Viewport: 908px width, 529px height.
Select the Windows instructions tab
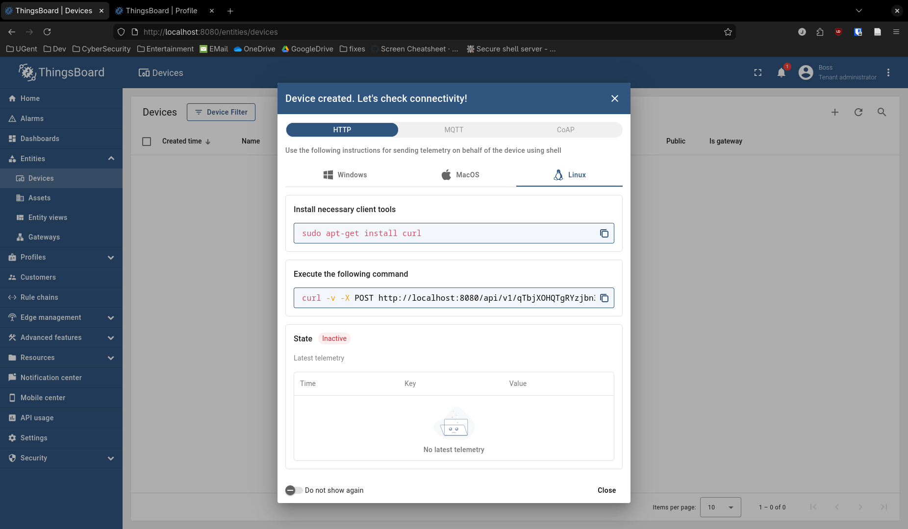345,175
